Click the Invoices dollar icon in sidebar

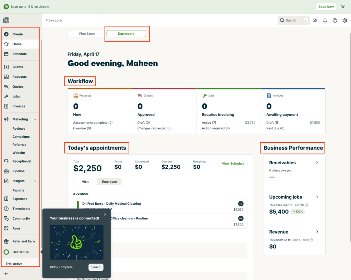click(x=6, y=106)
